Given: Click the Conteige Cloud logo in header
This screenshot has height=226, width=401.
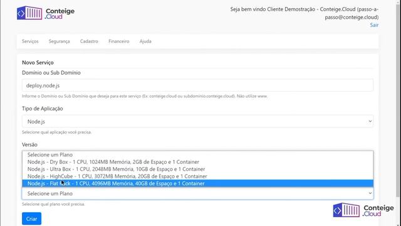Looking at the screenshot, I should [46, 13].
